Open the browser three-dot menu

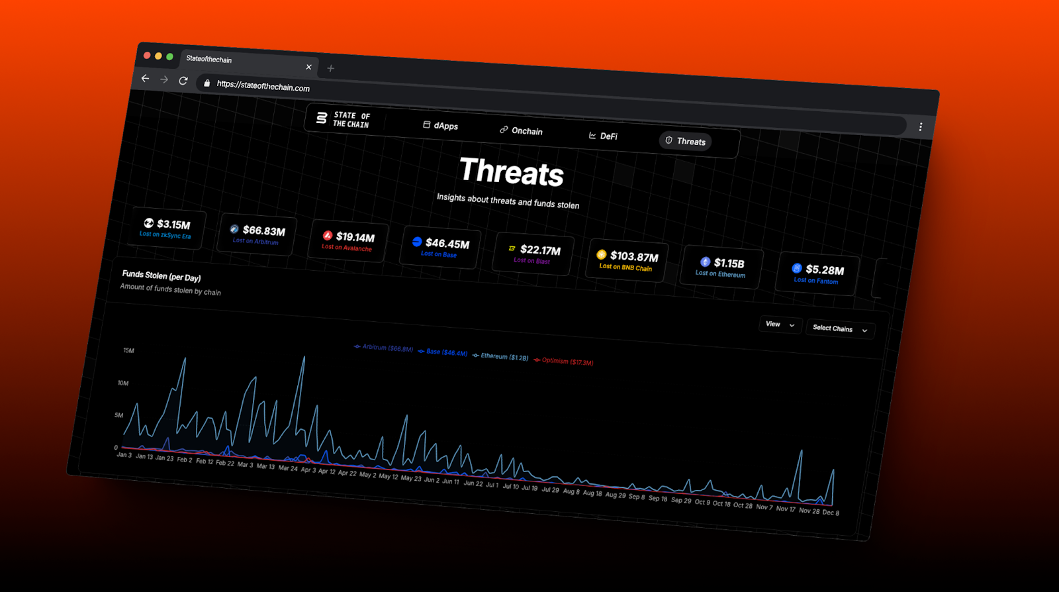tap(920, 126)
